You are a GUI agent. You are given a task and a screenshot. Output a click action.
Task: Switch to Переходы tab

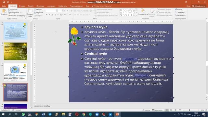(40, 6)
